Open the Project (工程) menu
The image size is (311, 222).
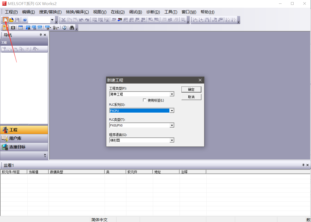(11, 12)
